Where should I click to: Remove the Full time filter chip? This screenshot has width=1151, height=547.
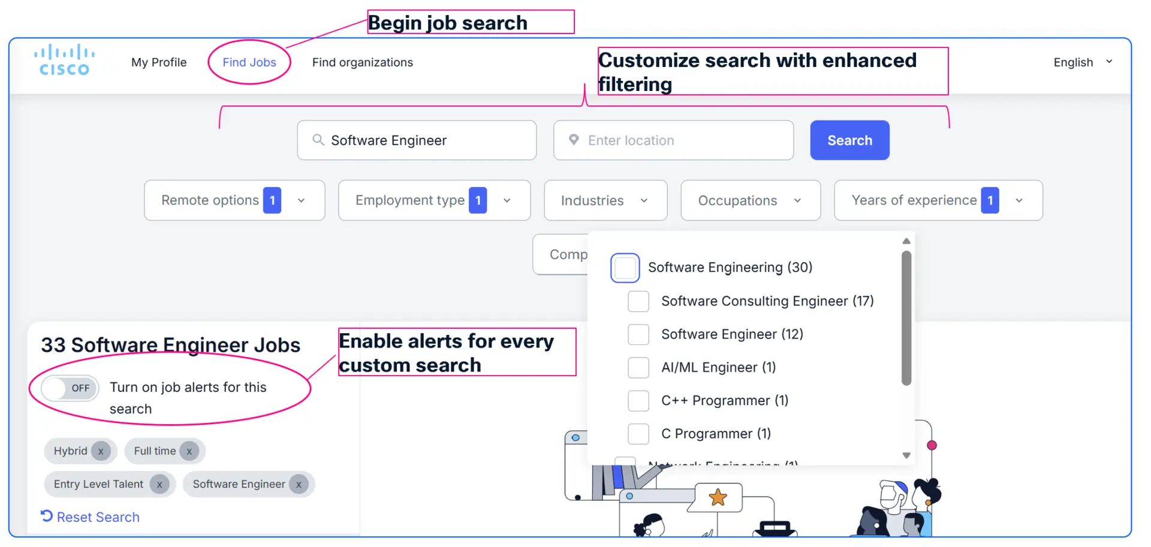tap(189, 451)
